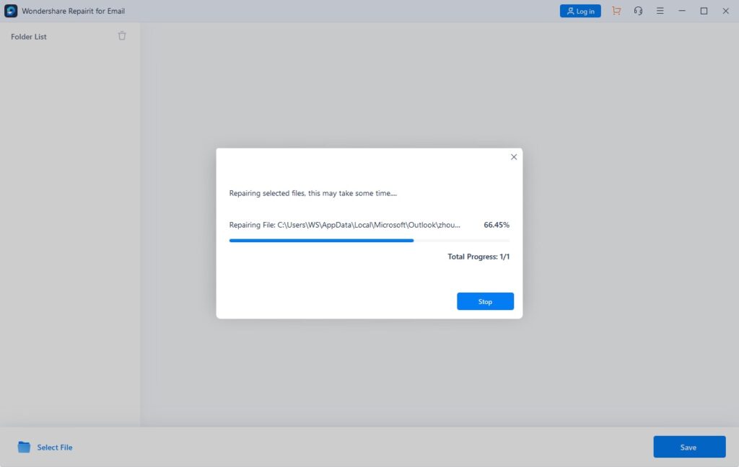
Task: Click the Wondershare Repairit app logo
Action: [11, 11]
